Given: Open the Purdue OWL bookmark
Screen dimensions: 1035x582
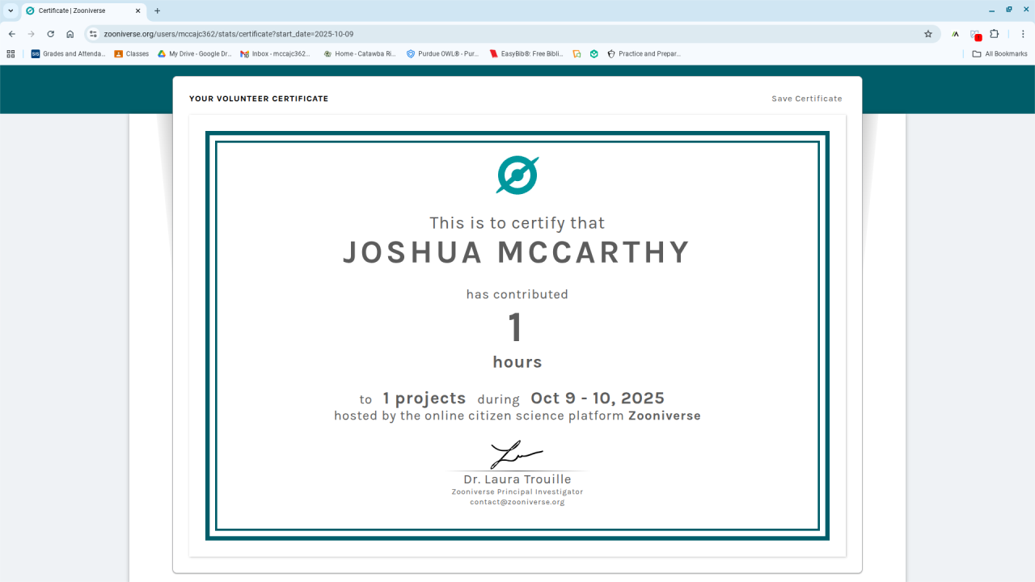Looking at the screenshot, I should click(443, 54).
